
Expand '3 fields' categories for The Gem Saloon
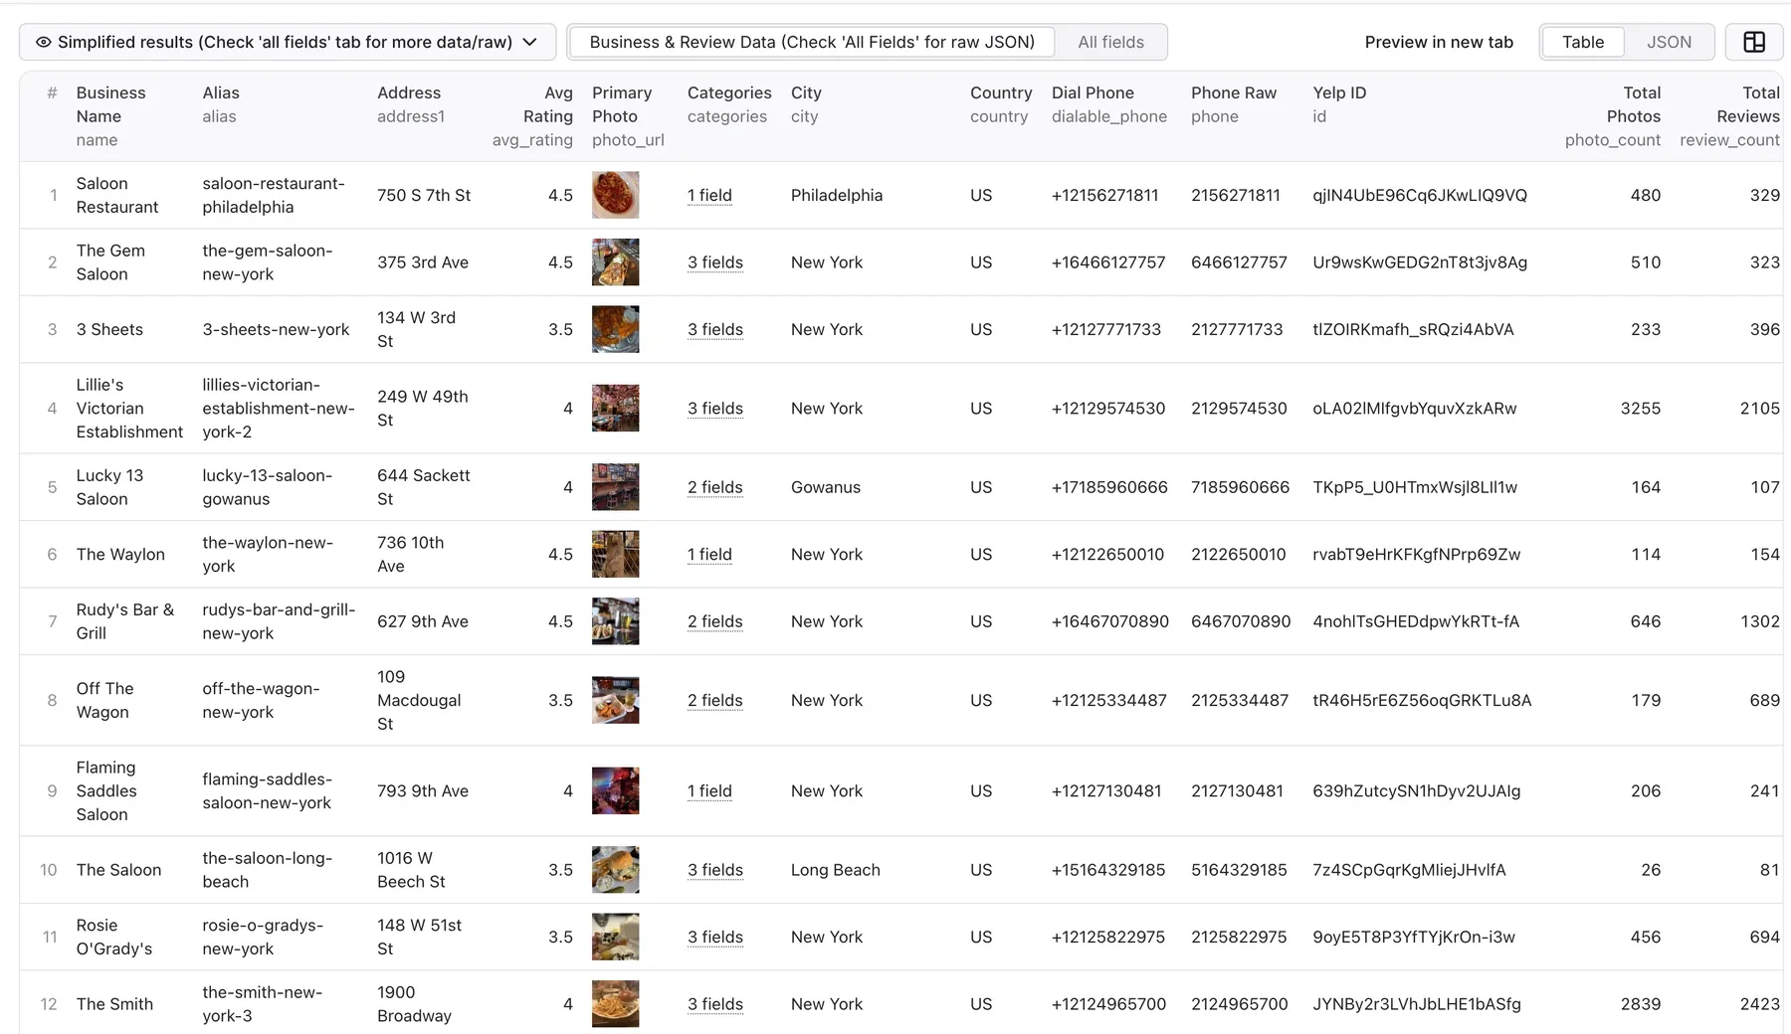point(715,262)
